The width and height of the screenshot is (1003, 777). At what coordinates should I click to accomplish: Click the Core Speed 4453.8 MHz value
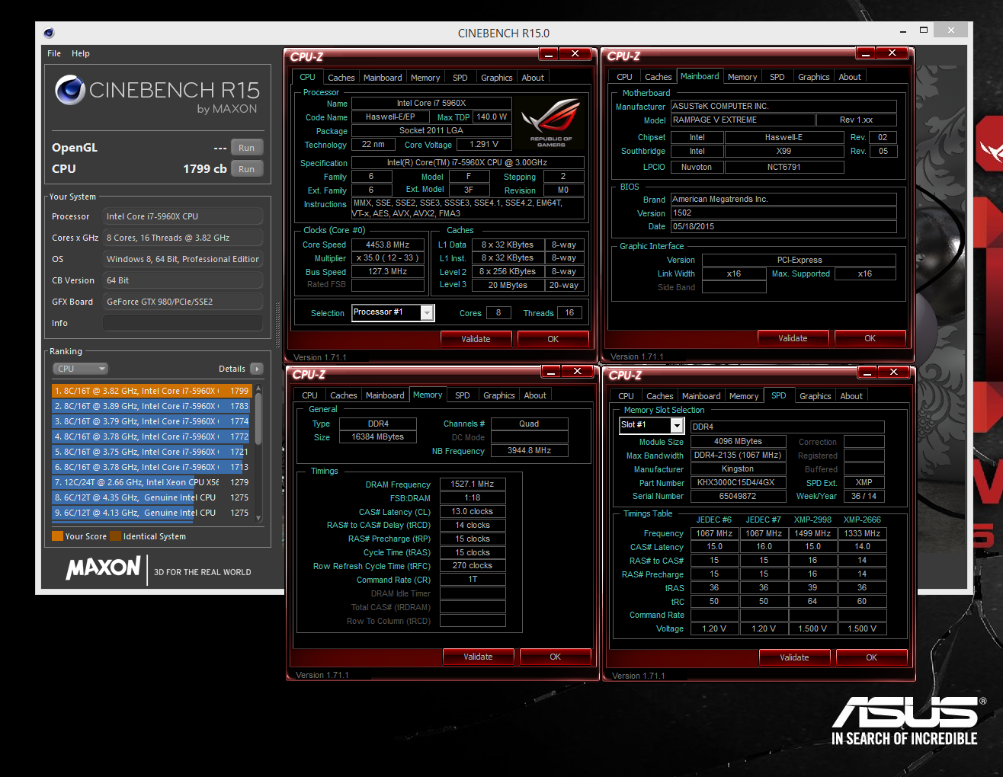pos(387,245)
